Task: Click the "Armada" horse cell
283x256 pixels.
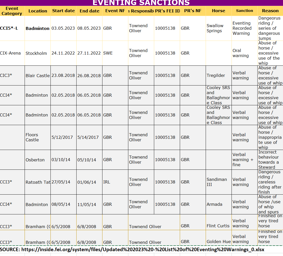Action: tap(219, 204)
